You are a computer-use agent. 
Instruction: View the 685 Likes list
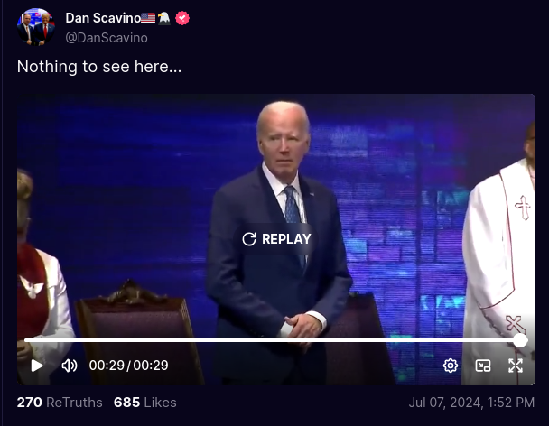(x=145, y=403)
